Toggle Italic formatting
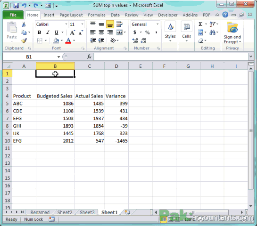Viewport: 257px width, 226px height. pos(48,32)
